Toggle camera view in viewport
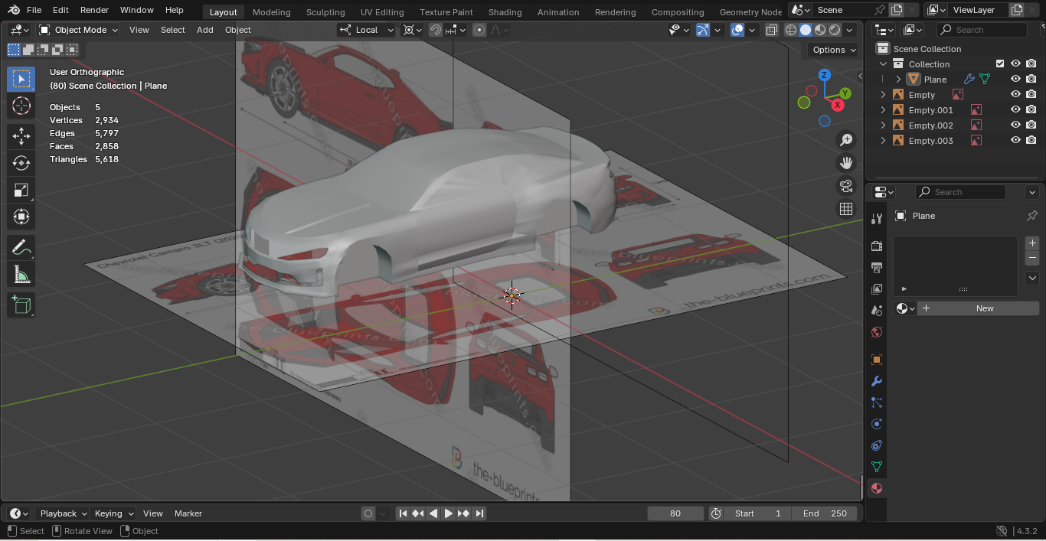The width and height of the screenshot is (1046, 541). [846, 186]
